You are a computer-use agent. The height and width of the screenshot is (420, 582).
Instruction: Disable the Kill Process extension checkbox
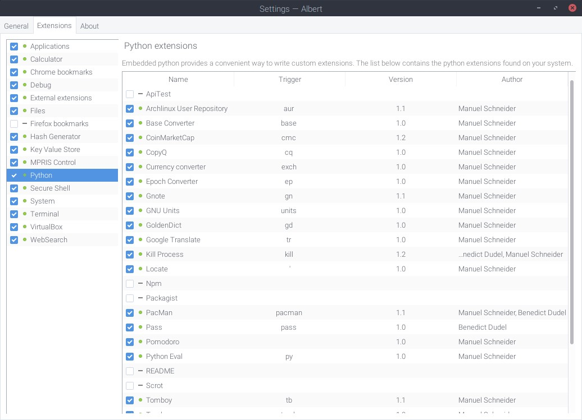(130, 254)
